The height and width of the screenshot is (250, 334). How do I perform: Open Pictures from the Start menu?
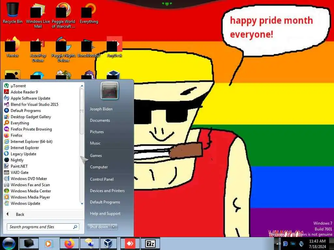[x=97, y=132]
